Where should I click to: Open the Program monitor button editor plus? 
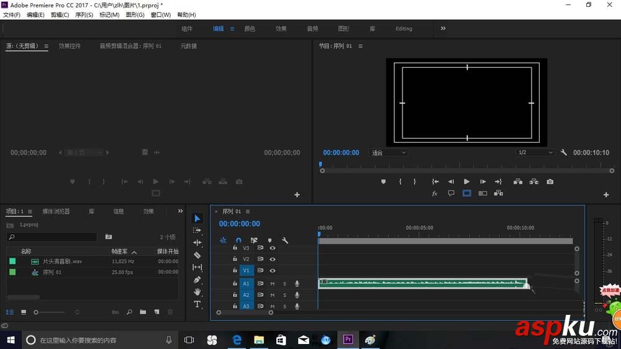606,194
